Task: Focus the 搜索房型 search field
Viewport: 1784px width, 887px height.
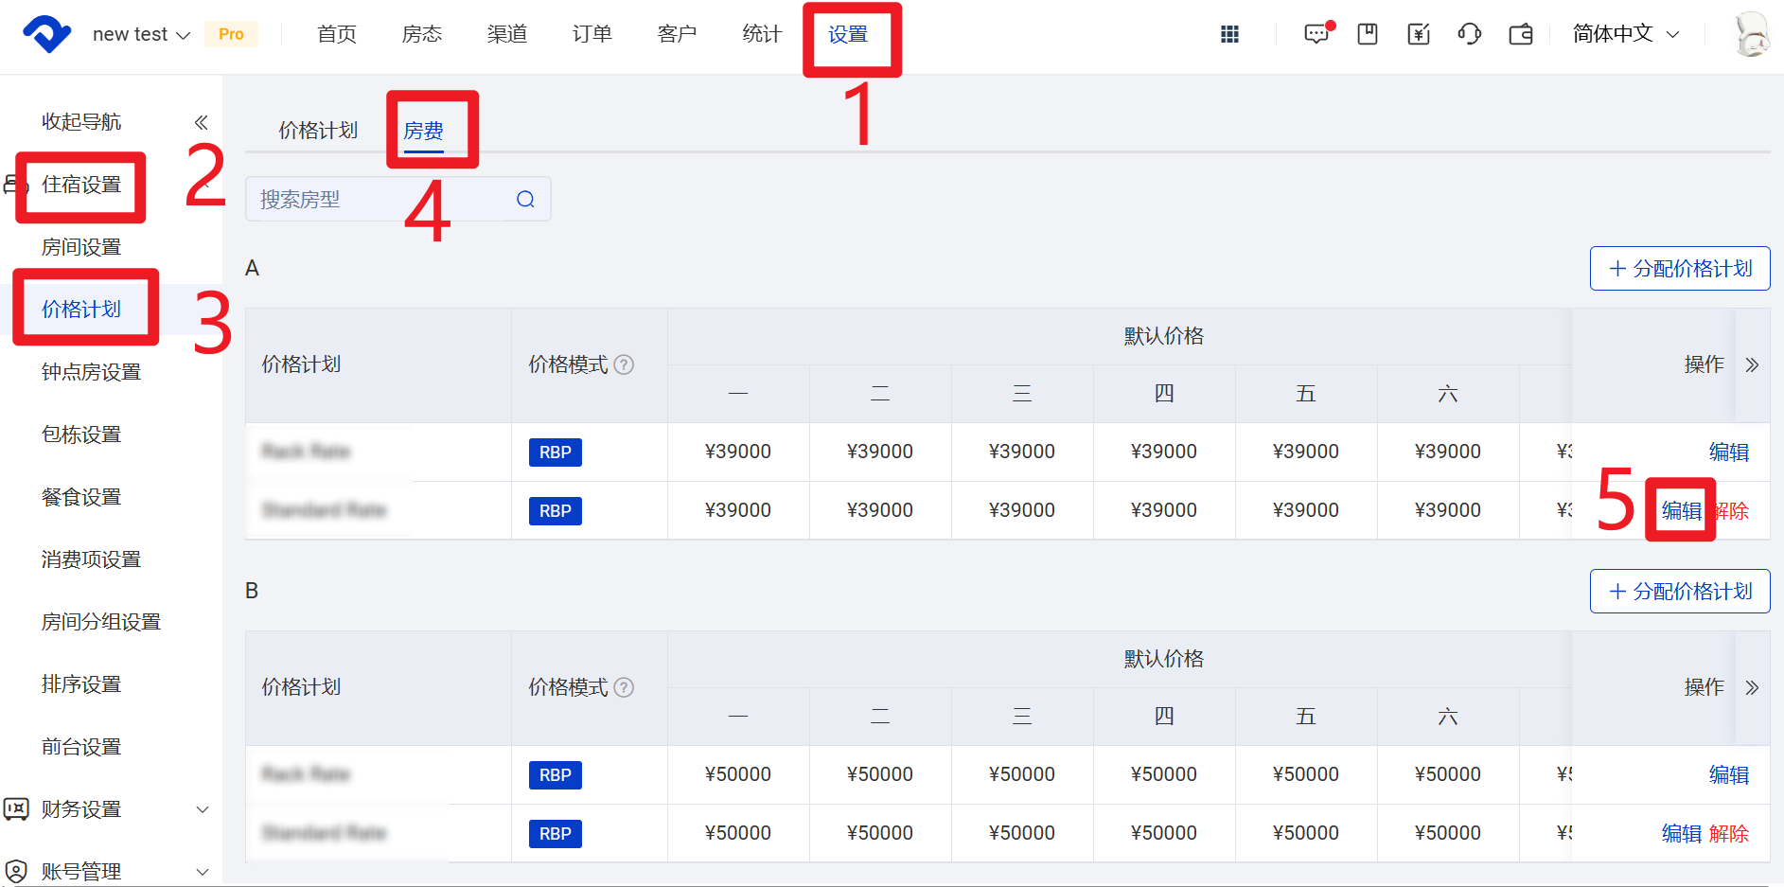Action: 379,199
